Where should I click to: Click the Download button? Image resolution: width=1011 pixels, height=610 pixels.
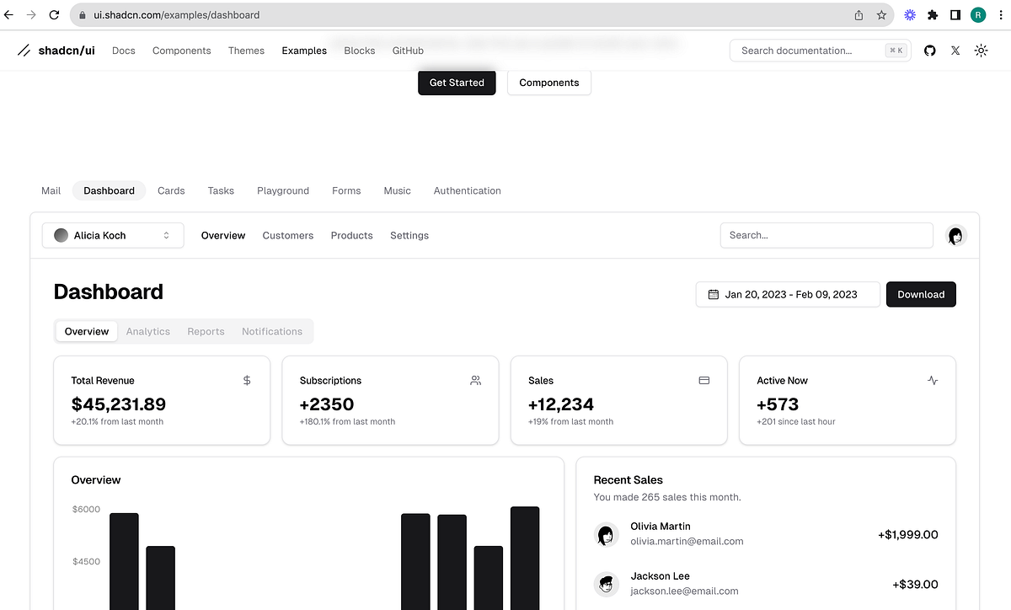click(920, 294)
